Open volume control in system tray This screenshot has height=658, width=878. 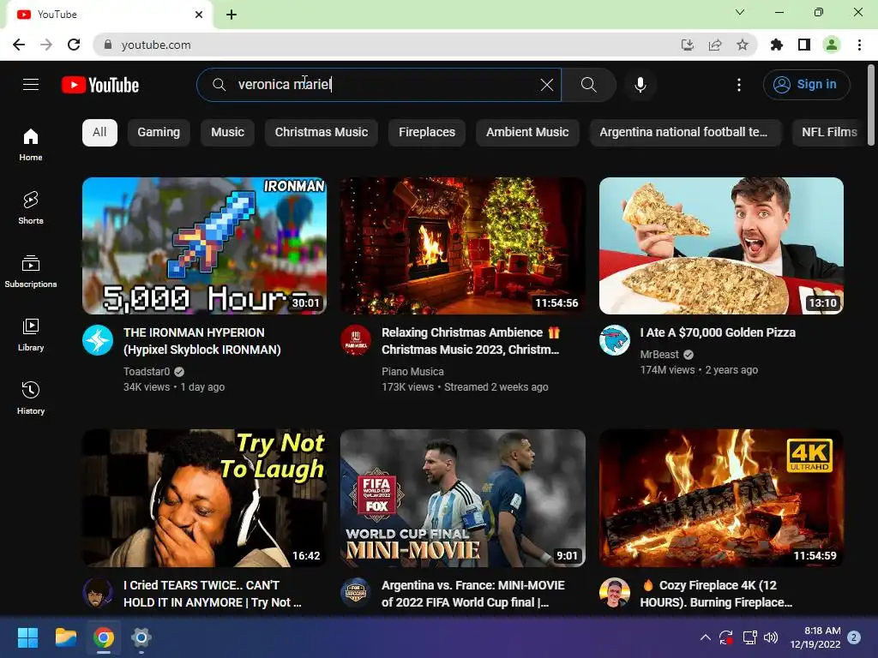pos(771,637)
